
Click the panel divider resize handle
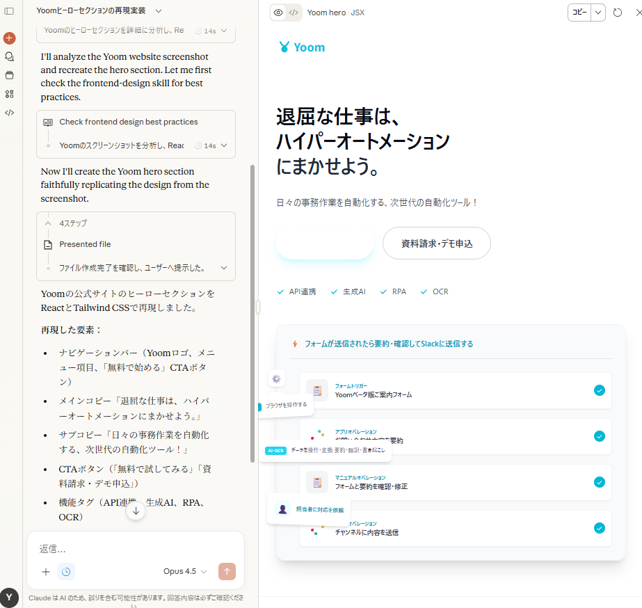(258, 307)
